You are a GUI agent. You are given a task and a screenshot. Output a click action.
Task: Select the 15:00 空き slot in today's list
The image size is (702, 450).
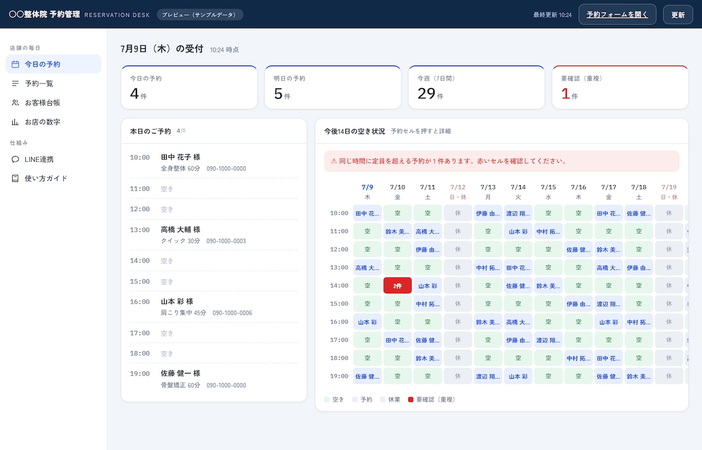(213, 281)
